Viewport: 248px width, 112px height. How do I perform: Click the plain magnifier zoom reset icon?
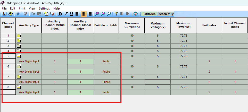[109, 14]
